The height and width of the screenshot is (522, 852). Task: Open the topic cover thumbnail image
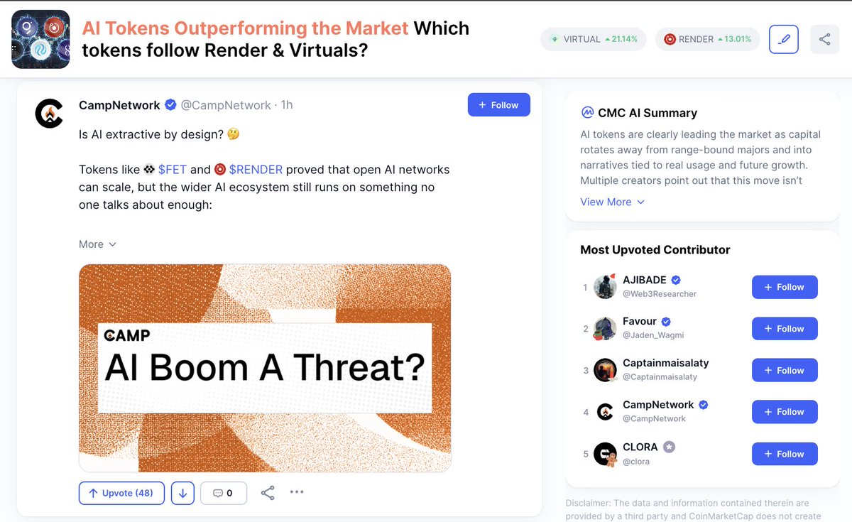pyautogui.click(x=40, y=39)
